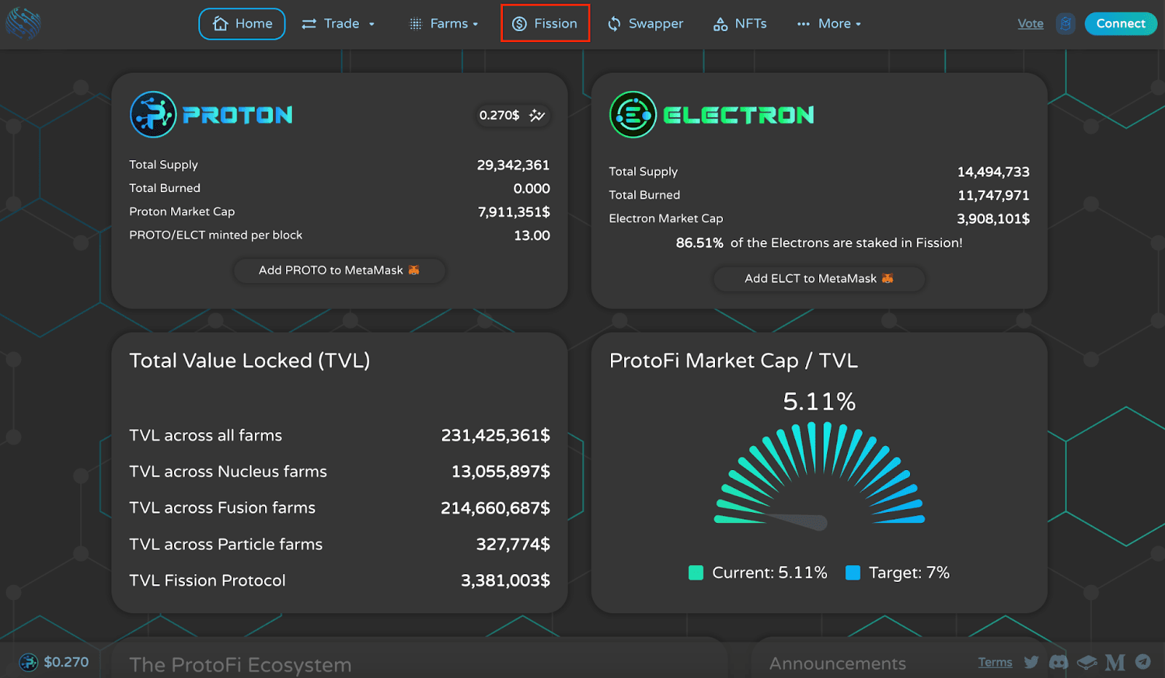Click the Vote link

[1030, 24]
